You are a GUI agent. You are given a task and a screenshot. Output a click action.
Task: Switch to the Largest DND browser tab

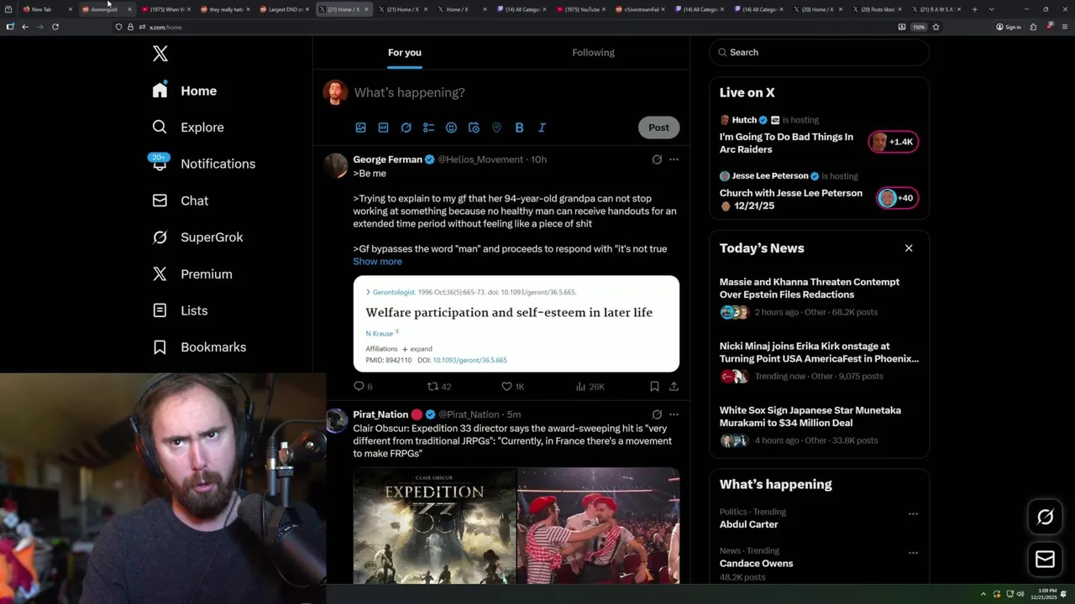pos(285,9)
